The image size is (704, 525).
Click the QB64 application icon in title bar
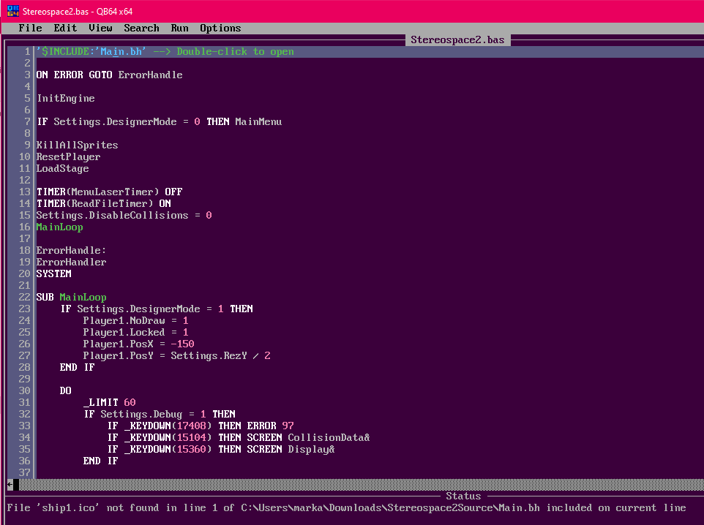11,11
